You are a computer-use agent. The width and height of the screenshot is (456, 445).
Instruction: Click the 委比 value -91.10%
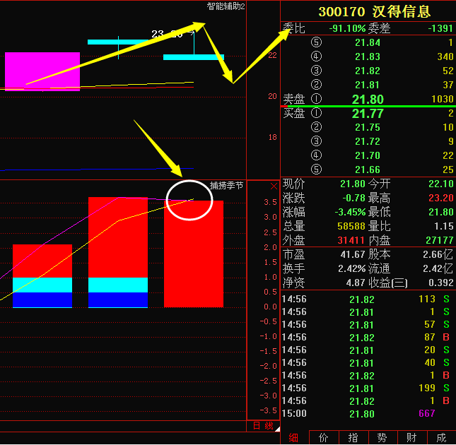pyautogui.click(x=347, y=28)
